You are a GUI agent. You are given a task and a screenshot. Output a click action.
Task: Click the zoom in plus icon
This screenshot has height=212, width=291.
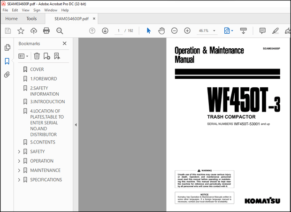coord(187,30)
